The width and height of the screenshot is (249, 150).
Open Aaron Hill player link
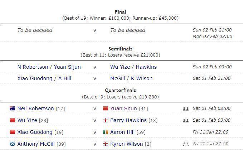click(x=122, y=132)
